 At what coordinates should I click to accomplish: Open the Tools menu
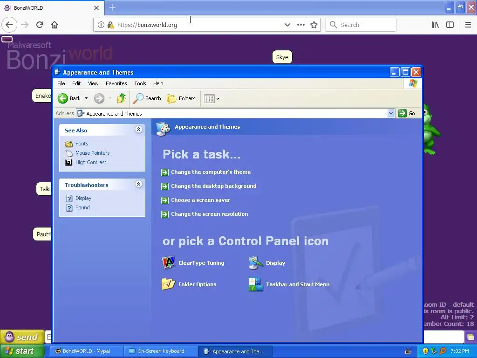[x=140, y=83]
